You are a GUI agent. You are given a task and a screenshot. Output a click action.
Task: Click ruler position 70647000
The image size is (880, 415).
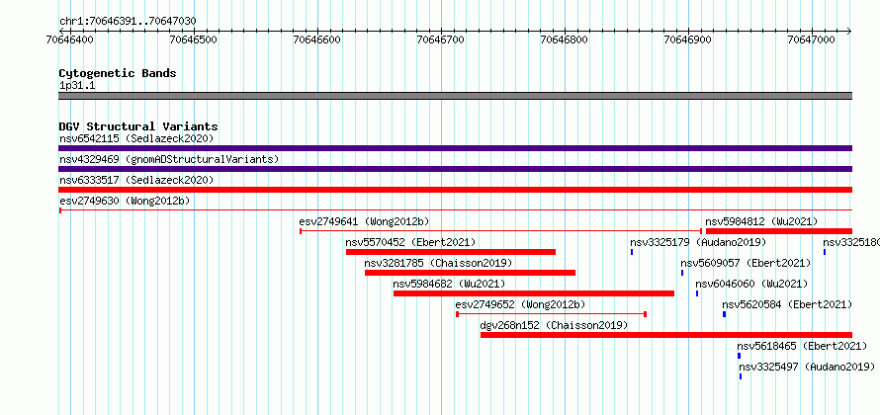coord(812,40)
